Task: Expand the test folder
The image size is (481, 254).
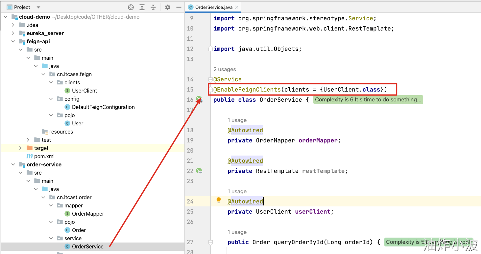Action: pyautogui.click(x=28, y=140)
